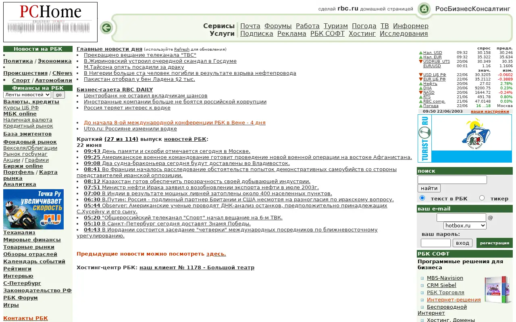Select the 'тикер' search option
The width and height of the screenshot is (516, 322).
[482, 198]
